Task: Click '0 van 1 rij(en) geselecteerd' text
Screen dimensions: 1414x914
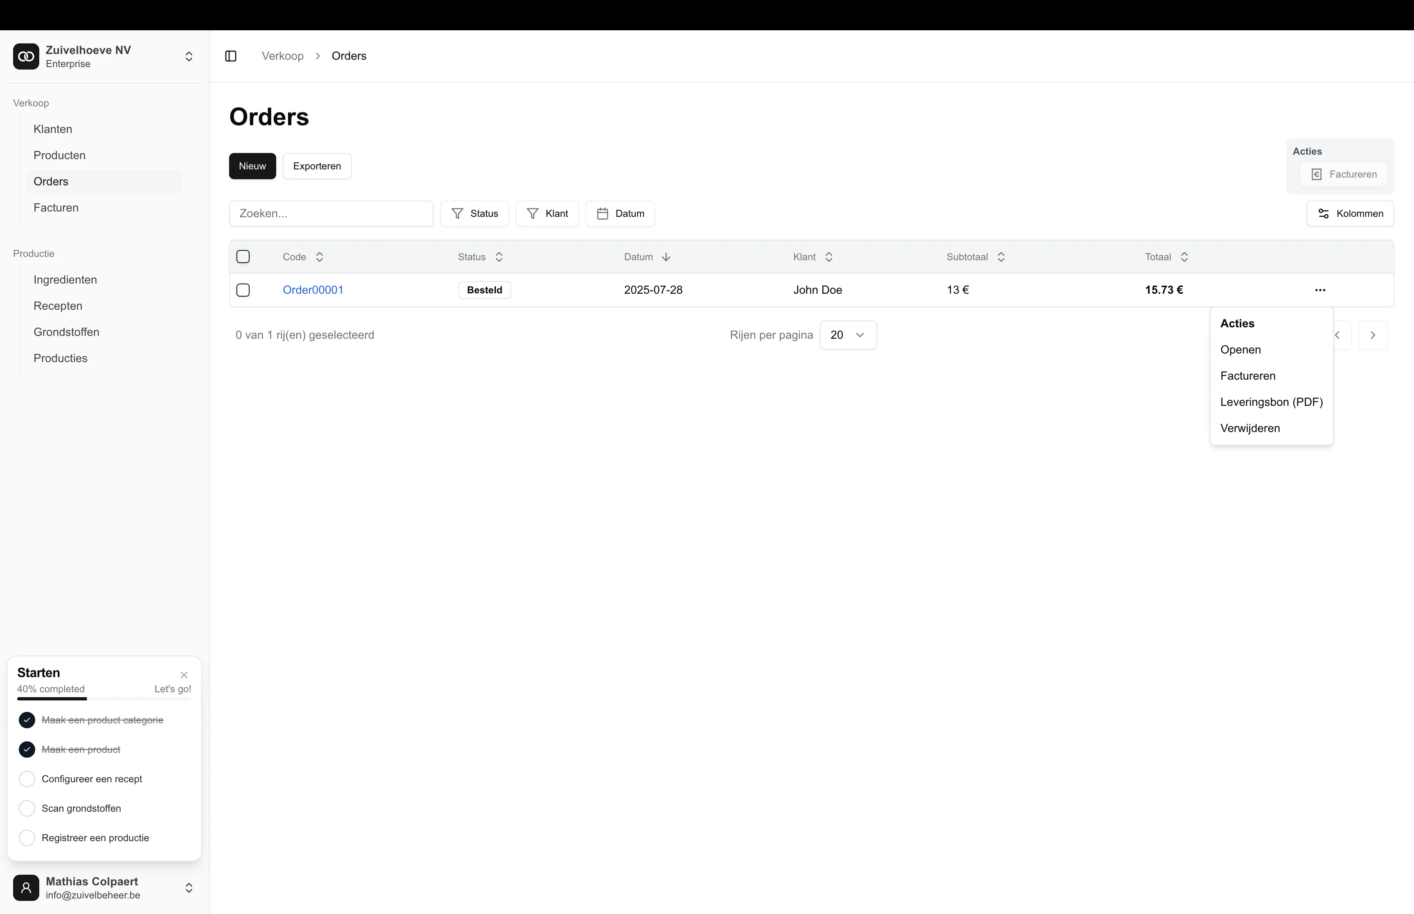Action: 305,335
